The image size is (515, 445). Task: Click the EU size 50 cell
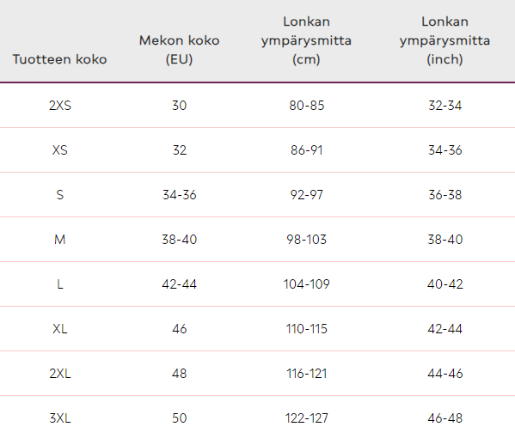tap(179, 418)
